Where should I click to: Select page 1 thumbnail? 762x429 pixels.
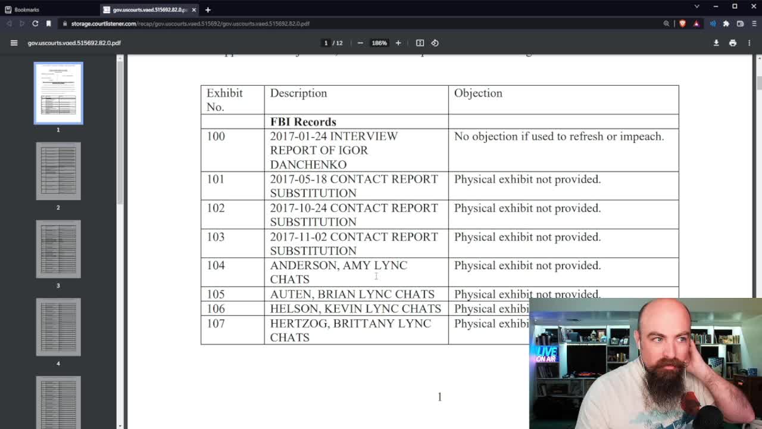pos(58,93)
